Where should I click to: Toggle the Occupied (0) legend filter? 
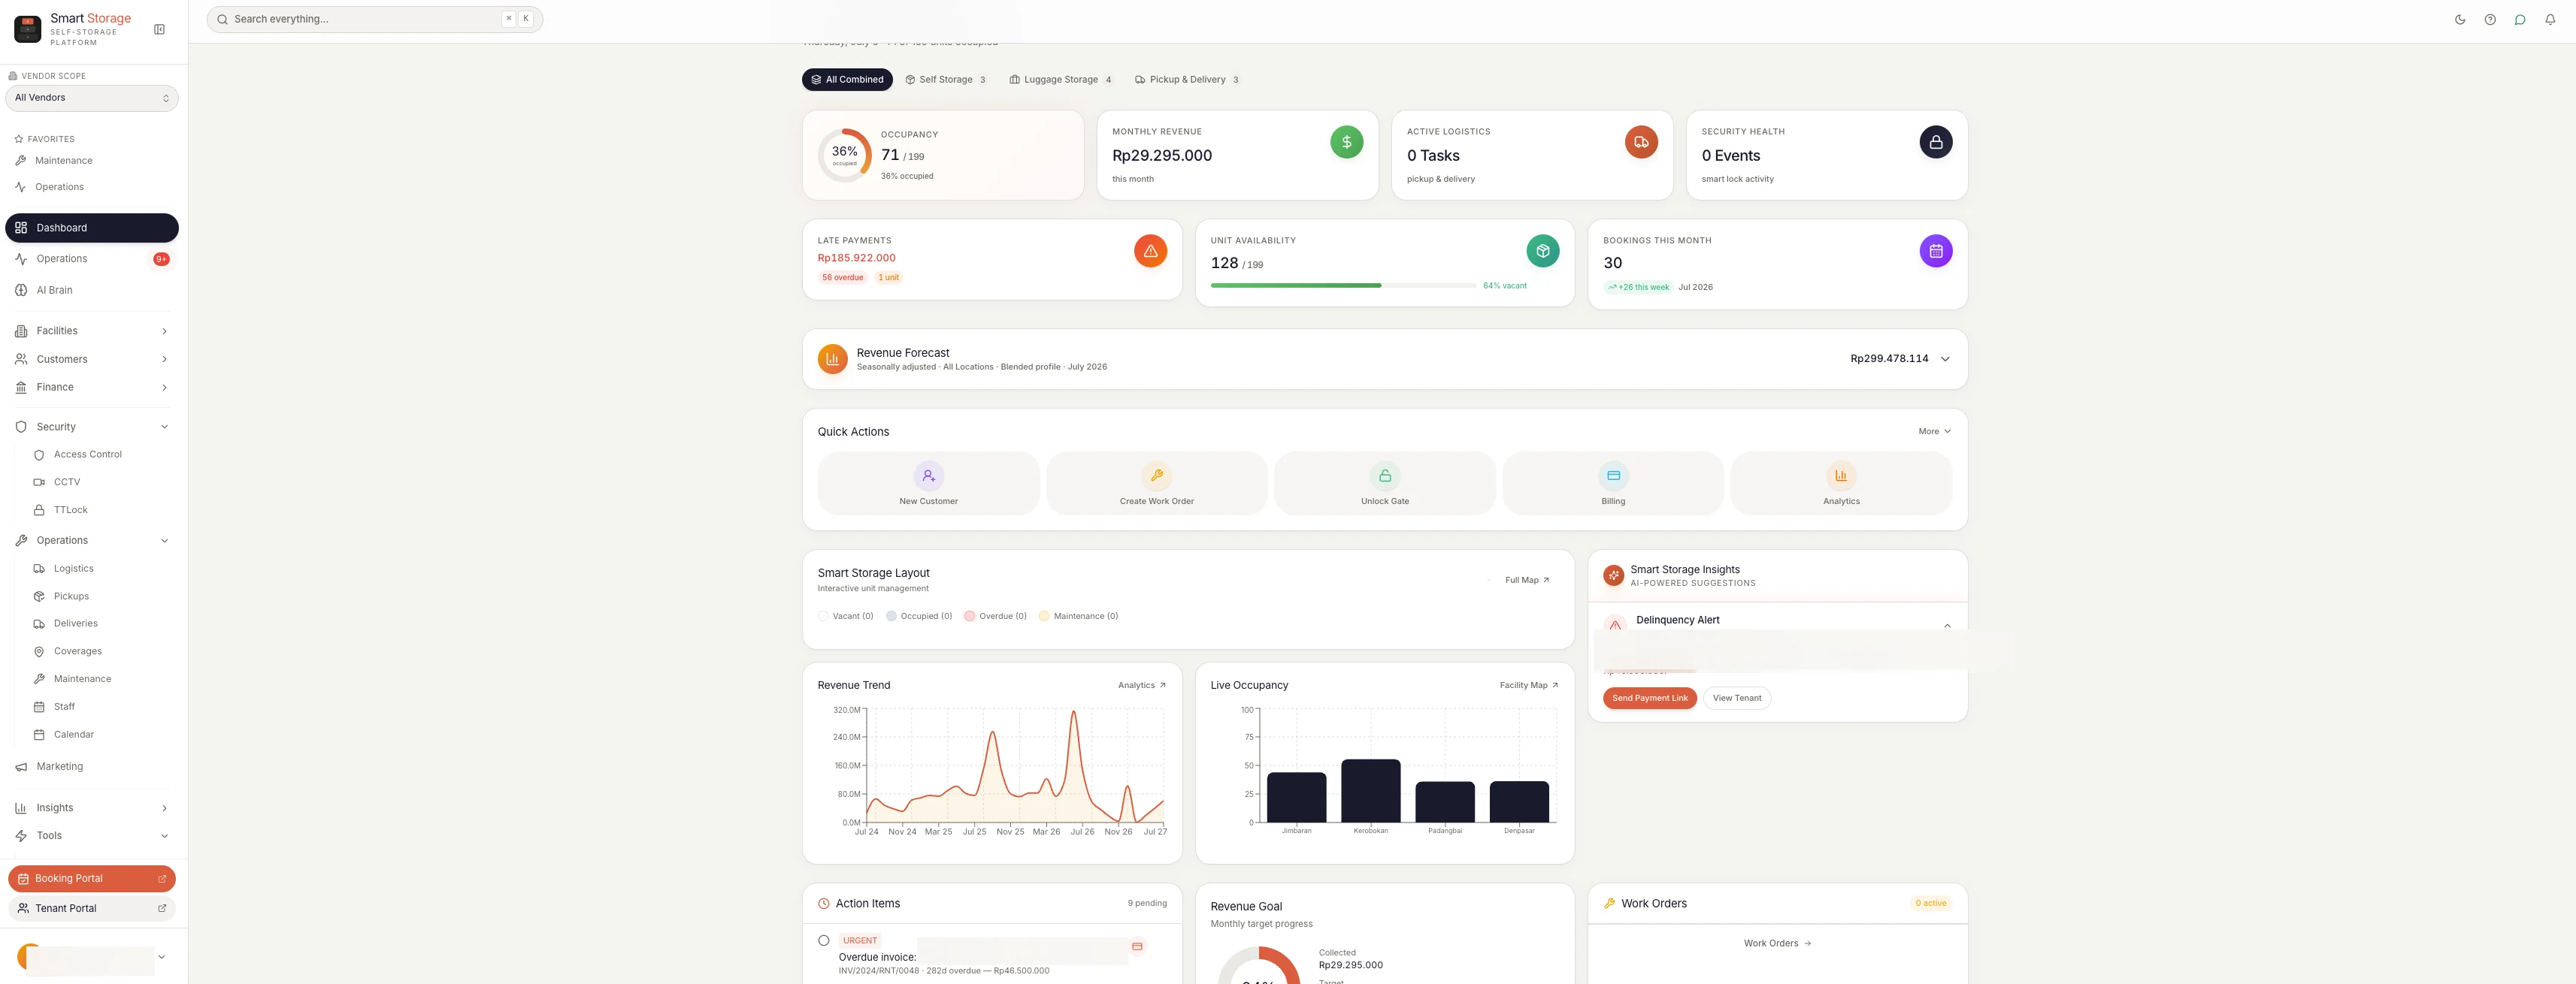click(x=919, y=617)
